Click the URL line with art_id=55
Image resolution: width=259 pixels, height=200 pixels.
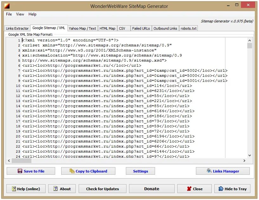point(106,96)
